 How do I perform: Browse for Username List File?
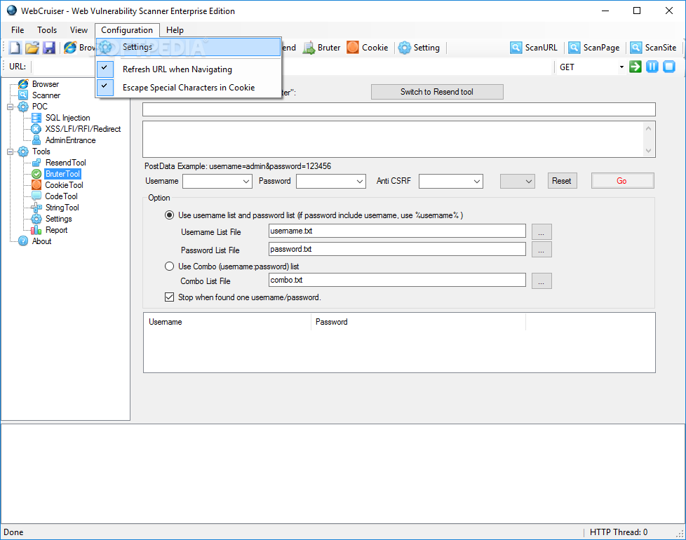[542, 231]
